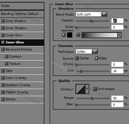This screenshot has height=124, width=129.
Task: Click the Size value input field
Action: tap(117, 71)
